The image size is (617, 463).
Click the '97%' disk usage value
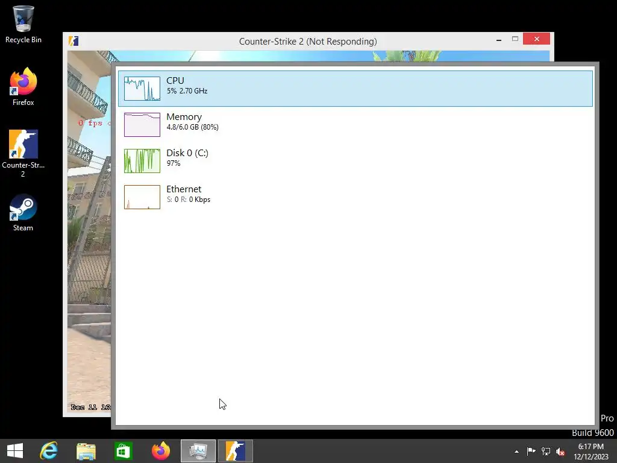[x=174, y=163]
